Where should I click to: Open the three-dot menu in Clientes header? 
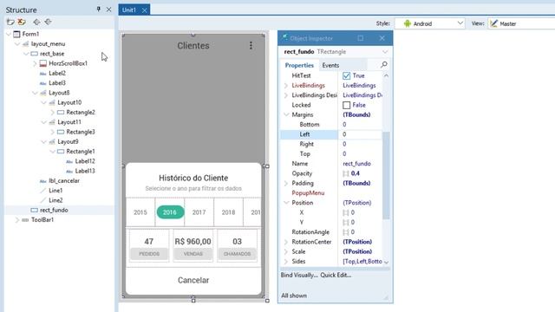pyautogui.click(x=251, y=45)
